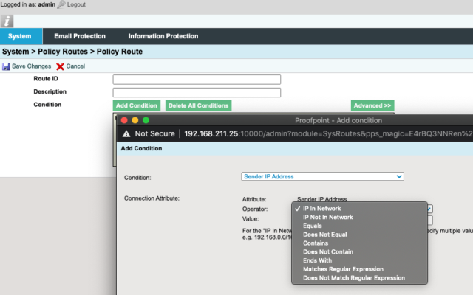Focus the Description input field
The height and width of the screenshot is (295, 473).
197,92
